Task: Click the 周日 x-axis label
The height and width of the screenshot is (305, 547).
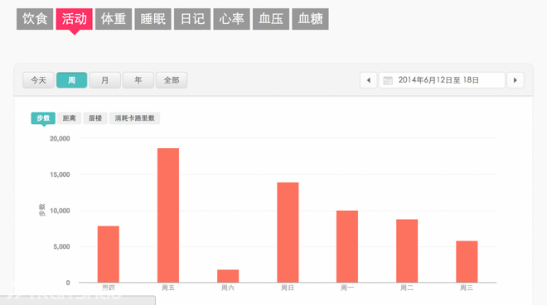Action: tap(288, 288)
